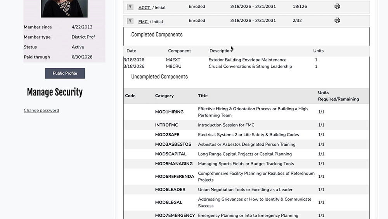The height and width of the screenshot is (219, 388).
Task: Select the MOD6LEADER category
Action: (170, 190)
